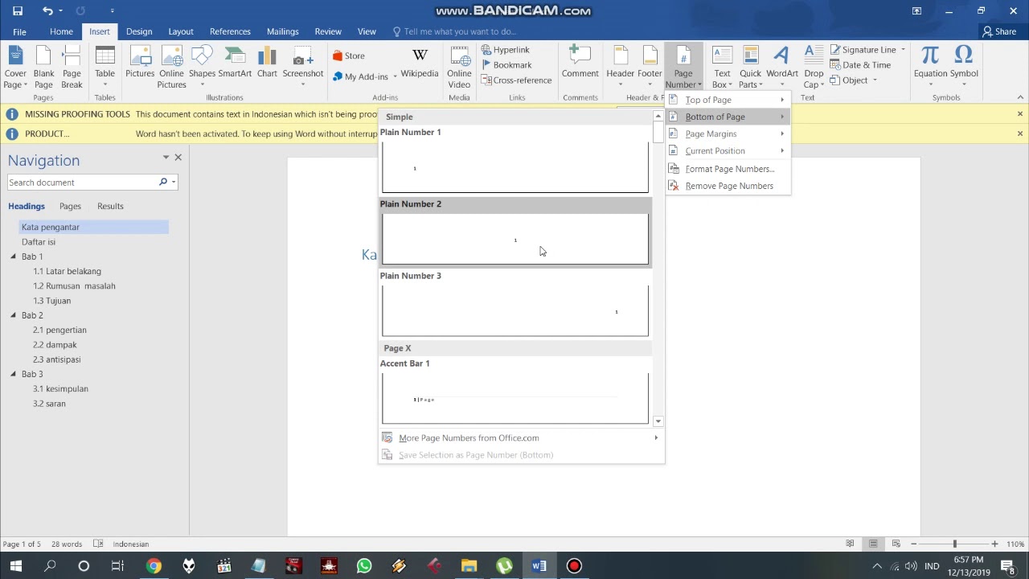1029x579 pixels.
Task: Open the Top of Page submenu
Action: coord(728,100)
